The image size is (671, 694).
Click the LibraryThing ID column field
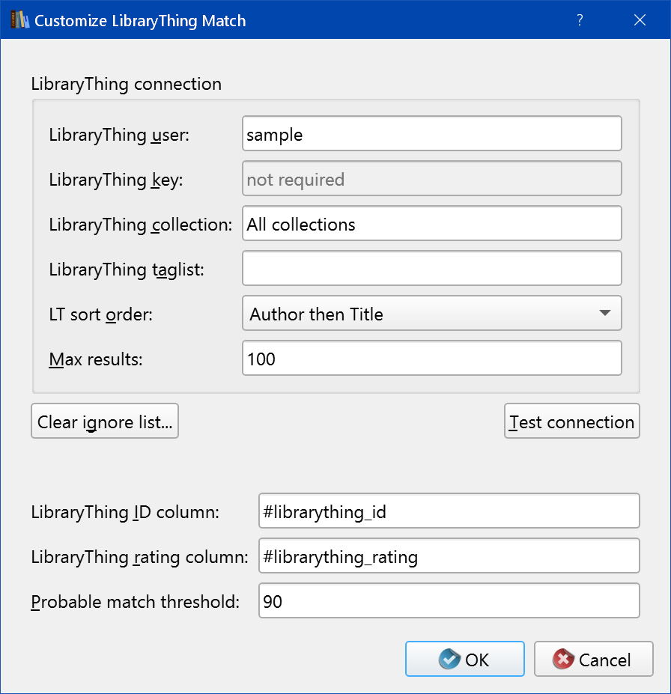pyautogui.click(x=449, y=511)
